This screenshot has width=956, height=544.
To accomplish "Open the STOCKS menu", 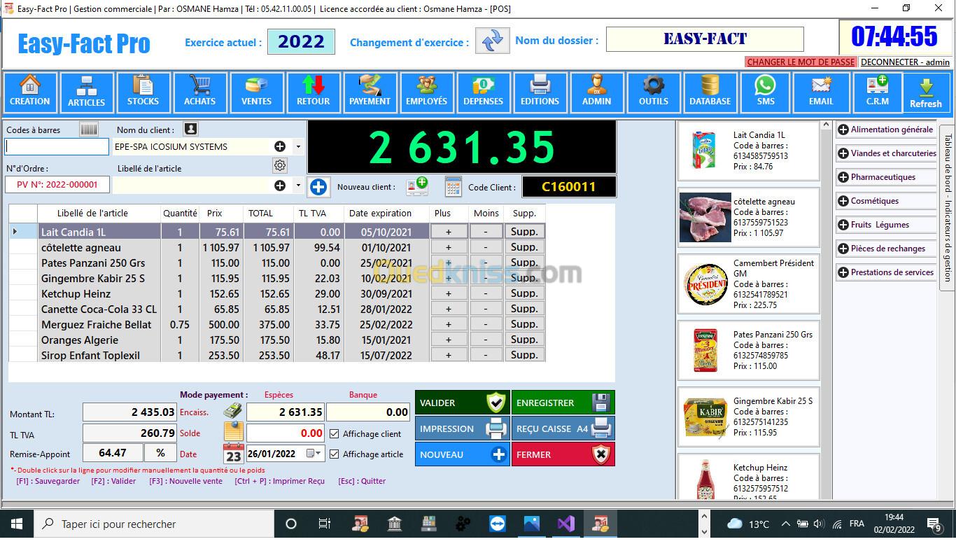I will click(x=143, y=92).
